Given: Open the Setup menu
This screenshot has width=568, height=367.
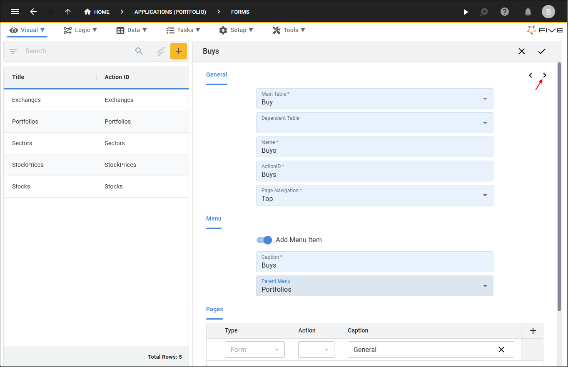Looking at the screenshot, I should [x=236, y=30].
